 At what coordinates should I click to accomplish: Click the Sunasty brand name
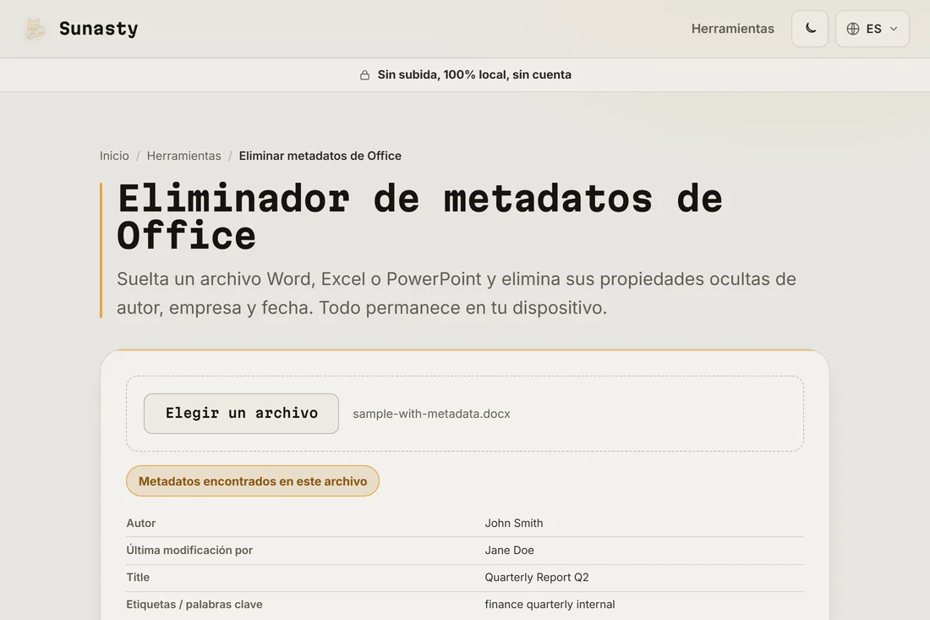point(98,29)
